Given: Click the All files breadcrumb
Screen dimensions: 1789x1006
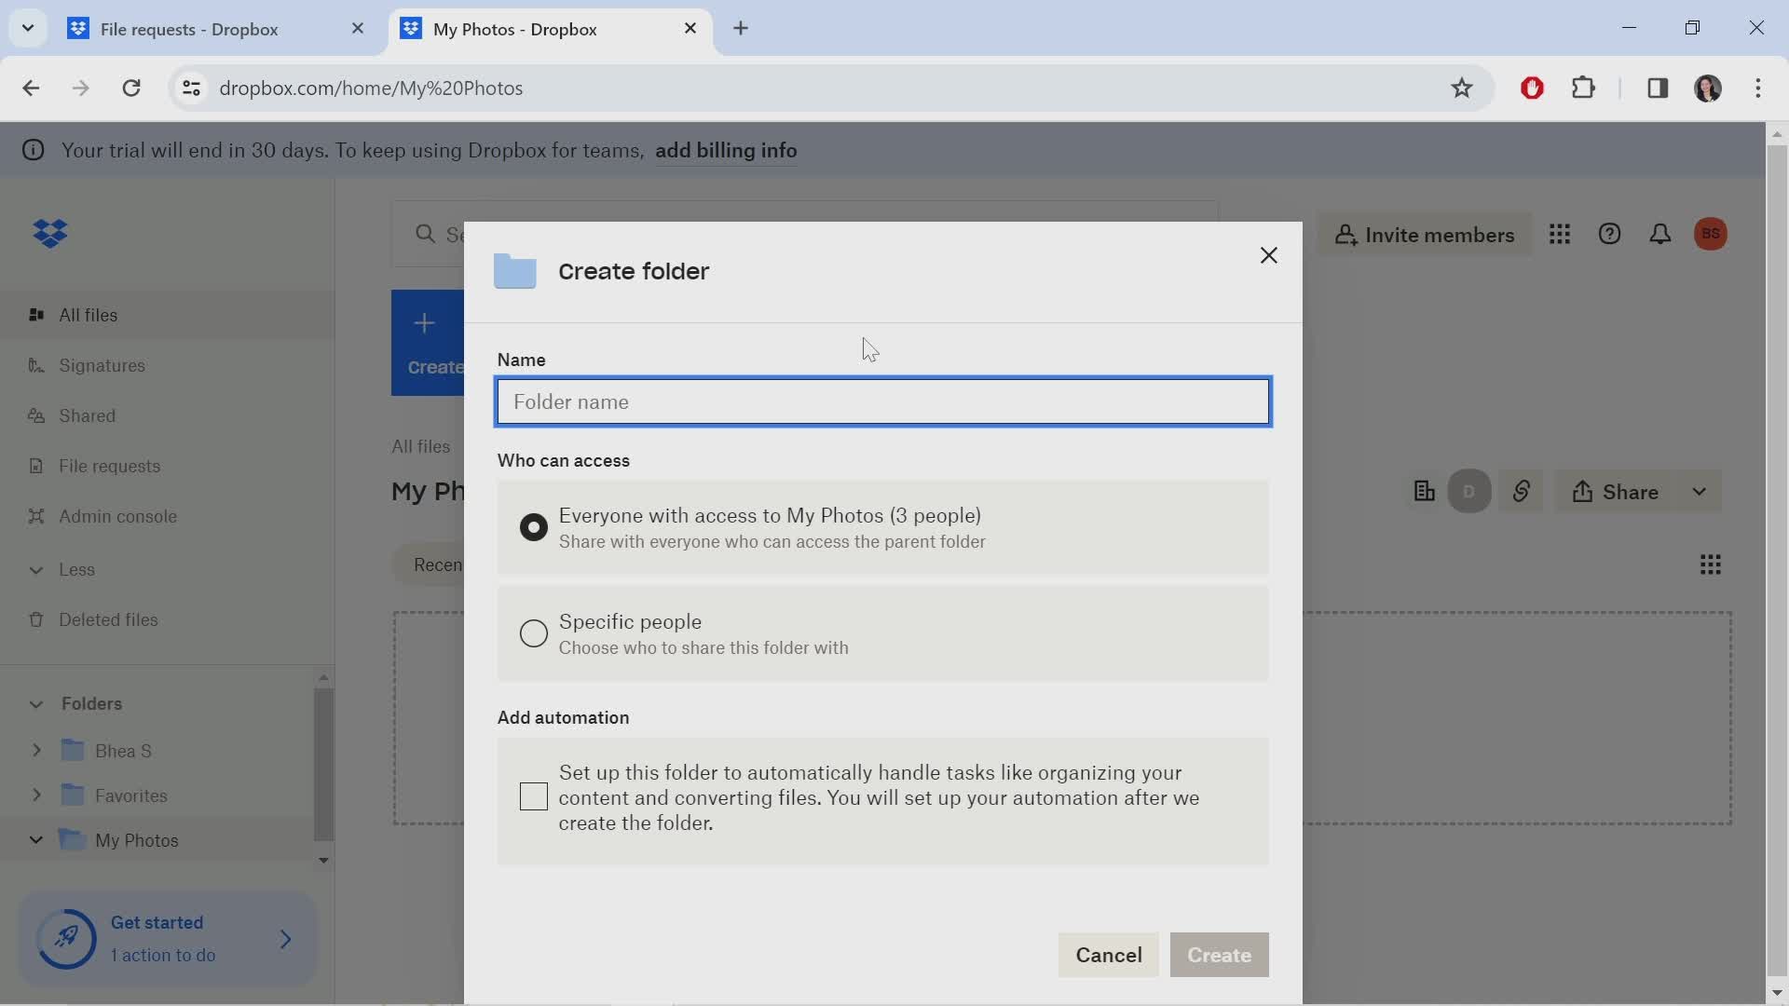Looking at the screenshot, I should pos(420,446).
